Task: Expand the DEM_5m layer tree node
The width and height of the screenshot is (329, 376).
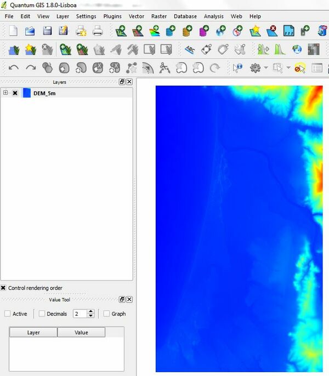Action: pos(5,93)
